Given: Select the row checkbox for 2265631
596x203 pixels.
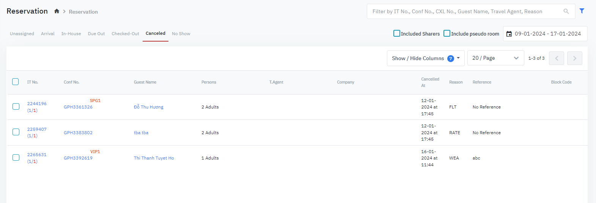Looking at the screenshot, I should 16,158.
